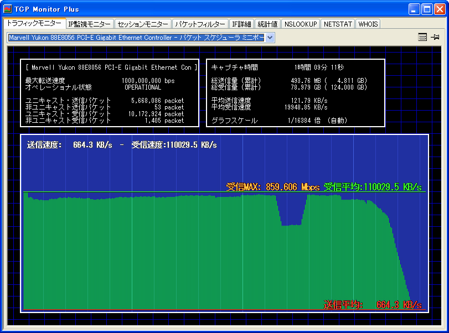Maximize the TCP Monitor Plus window
Viewport: 449px width, 333px height.
[427, 9]
